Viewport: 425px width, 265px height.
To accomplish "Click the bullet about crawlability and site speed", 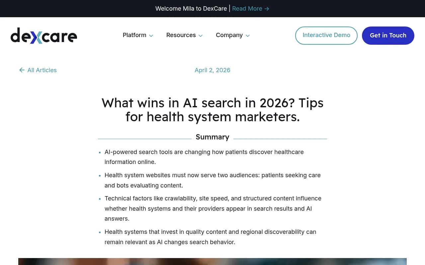I will pos(213,208).
